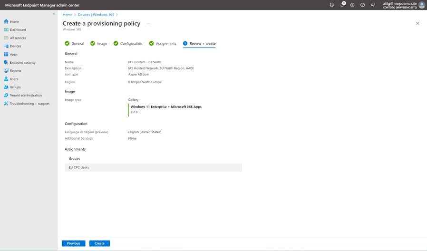Collapse the left navigation pane
Image resolution: width=427 pixels, height=251 pixels.
(54, 14)
